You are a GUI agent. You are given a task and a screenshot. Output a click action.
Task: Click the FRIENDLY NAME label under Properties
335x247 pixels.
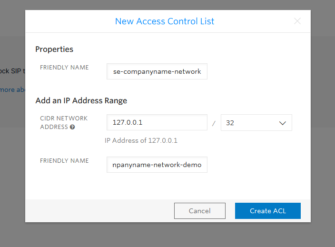click(x=64, y=68)
